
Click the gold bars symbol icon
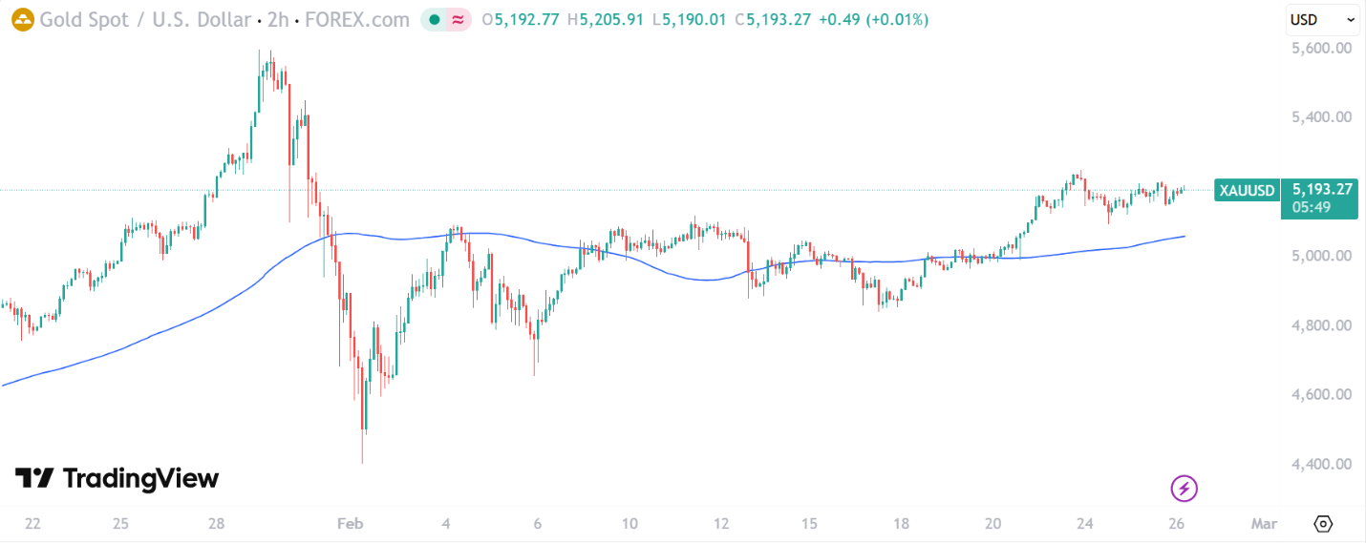(x=22, y=19)
